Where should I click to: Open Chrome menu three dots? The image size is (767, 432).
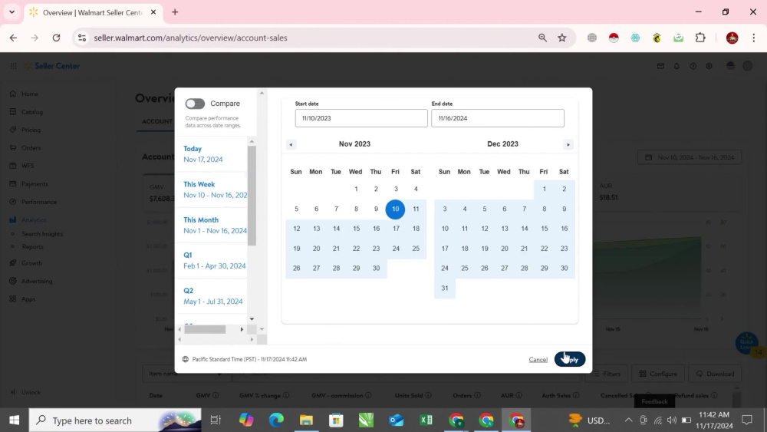tap(753, 38)
